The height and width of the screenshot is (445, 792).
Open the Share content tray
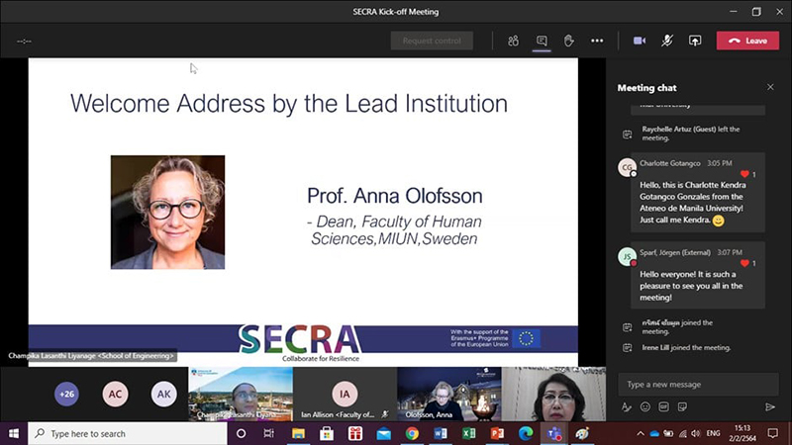695,41
